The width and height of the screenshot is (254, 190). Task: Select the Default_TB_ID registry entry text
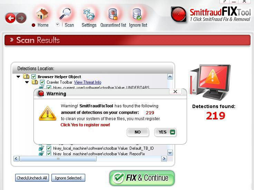tap(104, 148)
